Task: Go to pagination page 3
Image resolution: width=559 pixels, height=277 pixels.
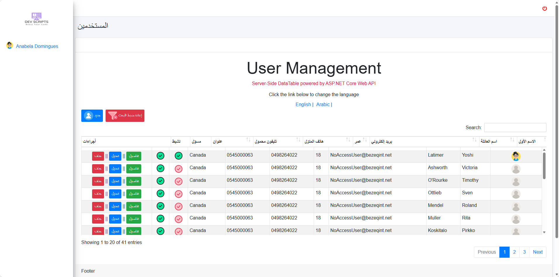Action: coord(524,252)
